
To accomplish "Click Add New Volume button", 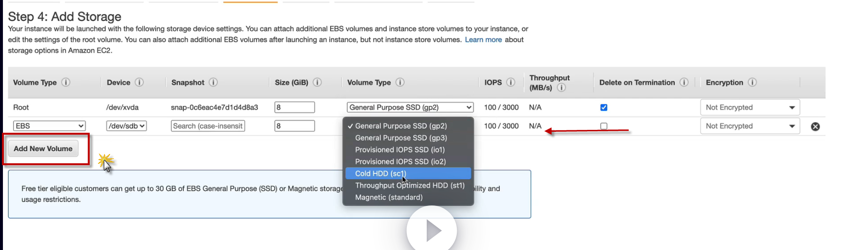I will [x=43, y=149].
